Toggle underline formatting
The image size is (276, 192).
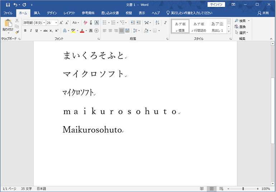pyautogui.click(x=37, y=30)
